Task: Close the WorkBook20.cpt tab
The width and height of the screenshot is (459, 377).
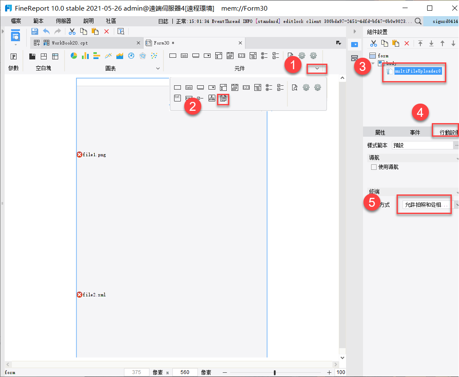Action: (138, 43)
